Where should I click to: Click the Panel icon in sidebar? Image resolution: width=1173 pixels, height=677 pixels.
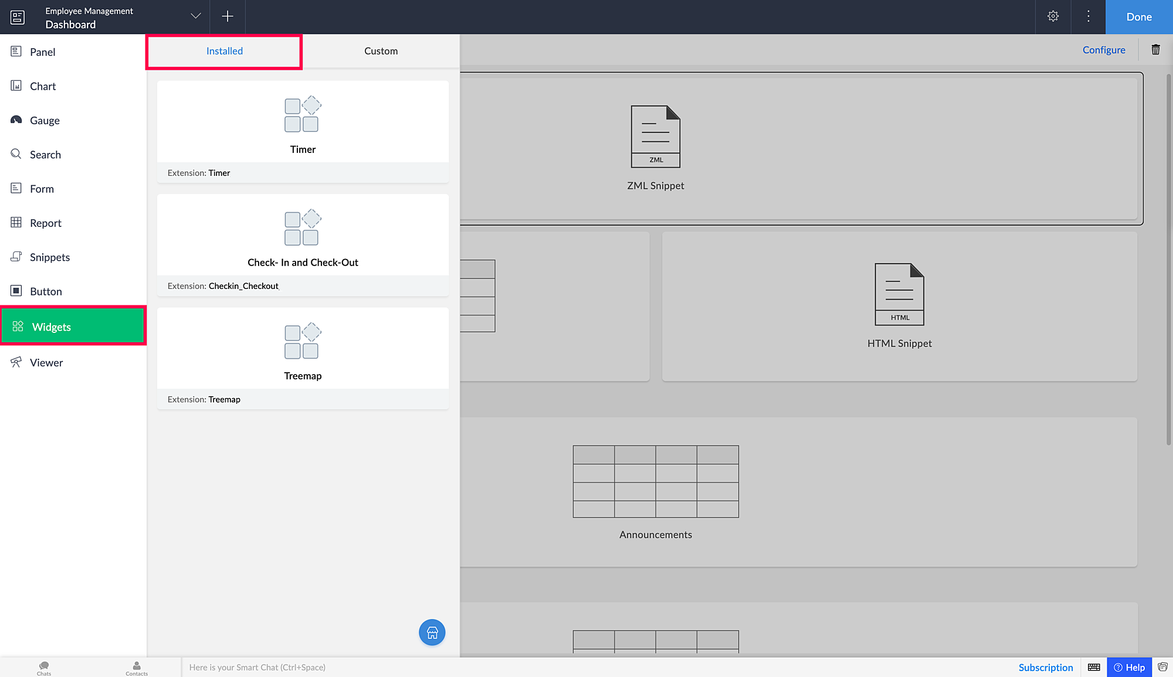pyautogui.click(x=16, y=52)
